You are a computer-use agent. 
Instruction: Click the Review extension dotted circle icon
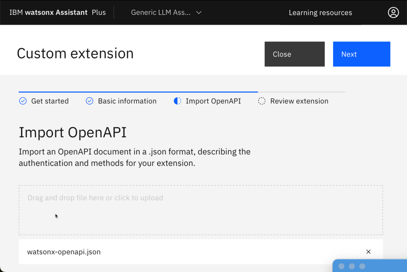pos(262,101)
